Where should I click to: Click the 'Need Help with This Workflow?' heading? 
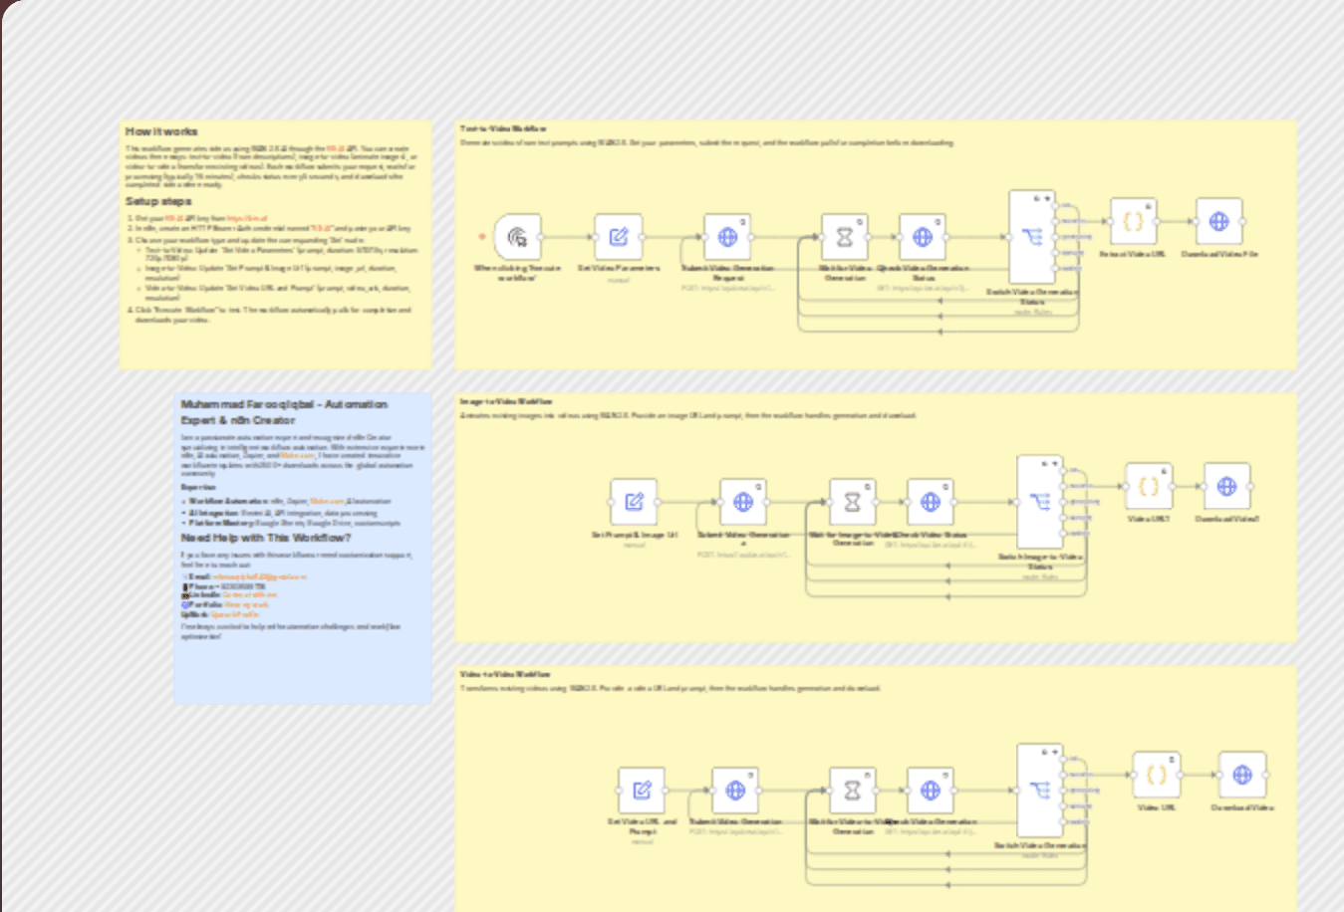click(266, 538)
